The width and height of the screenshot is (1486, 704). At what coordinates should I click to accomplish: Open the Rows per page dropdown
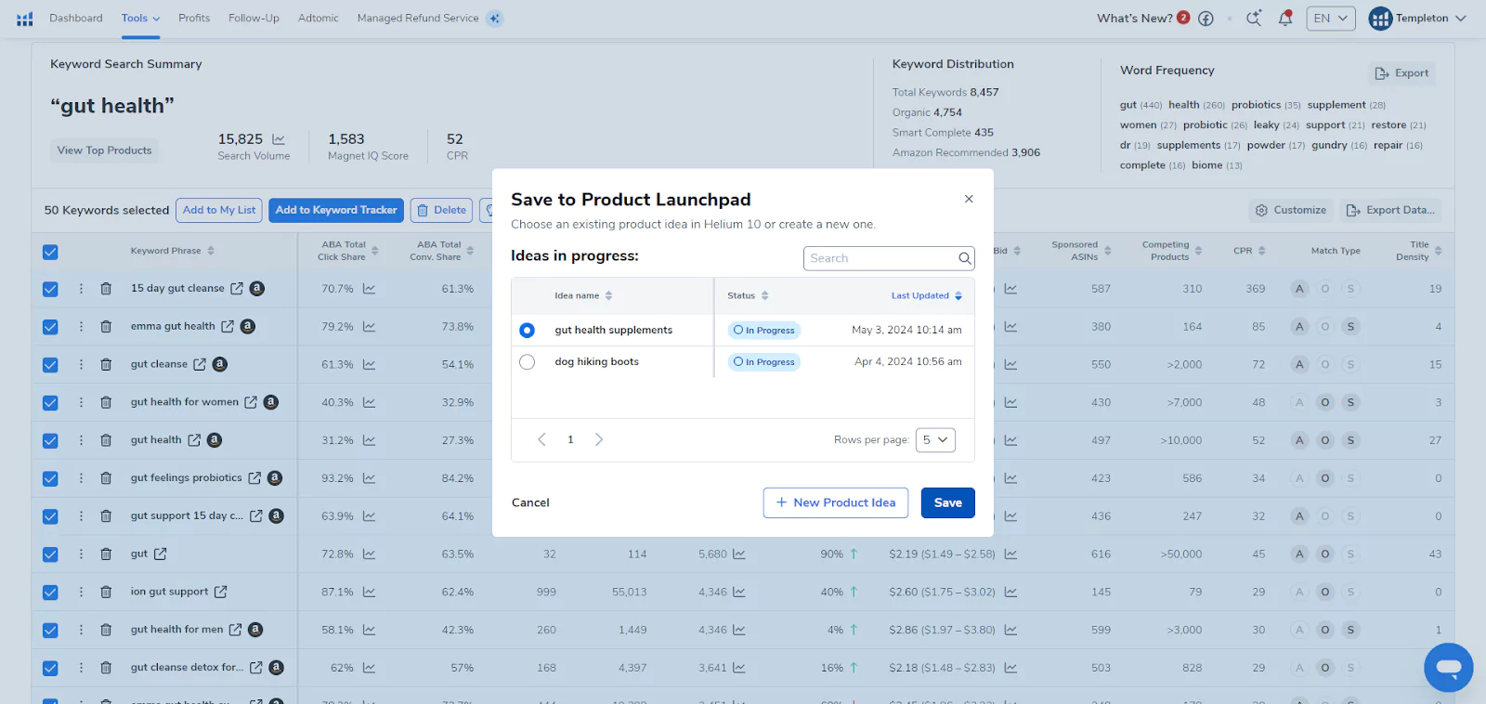coord(934,440)
